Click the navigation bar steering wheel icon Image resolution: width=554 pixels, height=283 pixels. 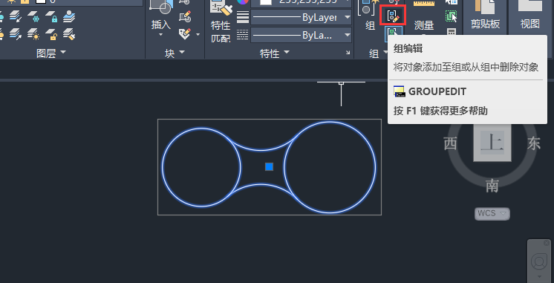539,261
